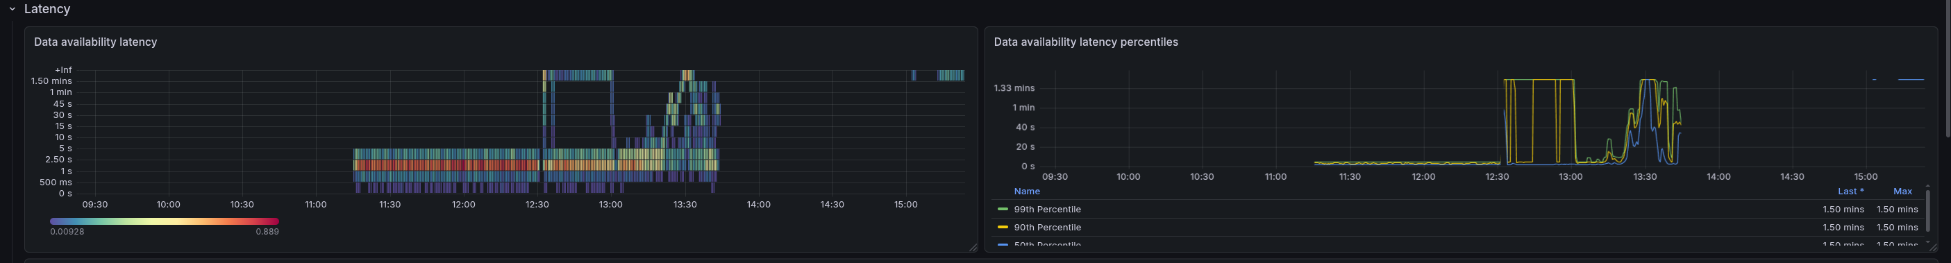Sort legend by Last * column header

(1850, 191)
